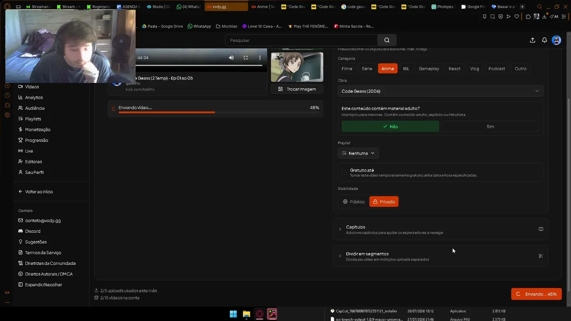Toggle fullscreen on video preview

(x=245, y=58)
